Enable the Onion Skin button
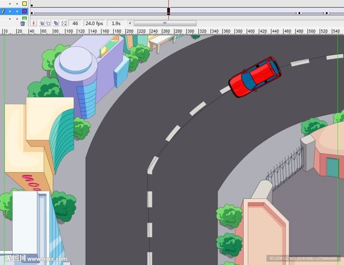Screen dimensions: 344x265 [x=42, y=23]
